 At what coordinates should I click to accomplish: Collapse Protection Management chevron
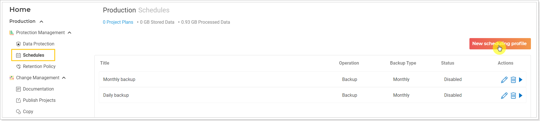(x=69, y=33)
